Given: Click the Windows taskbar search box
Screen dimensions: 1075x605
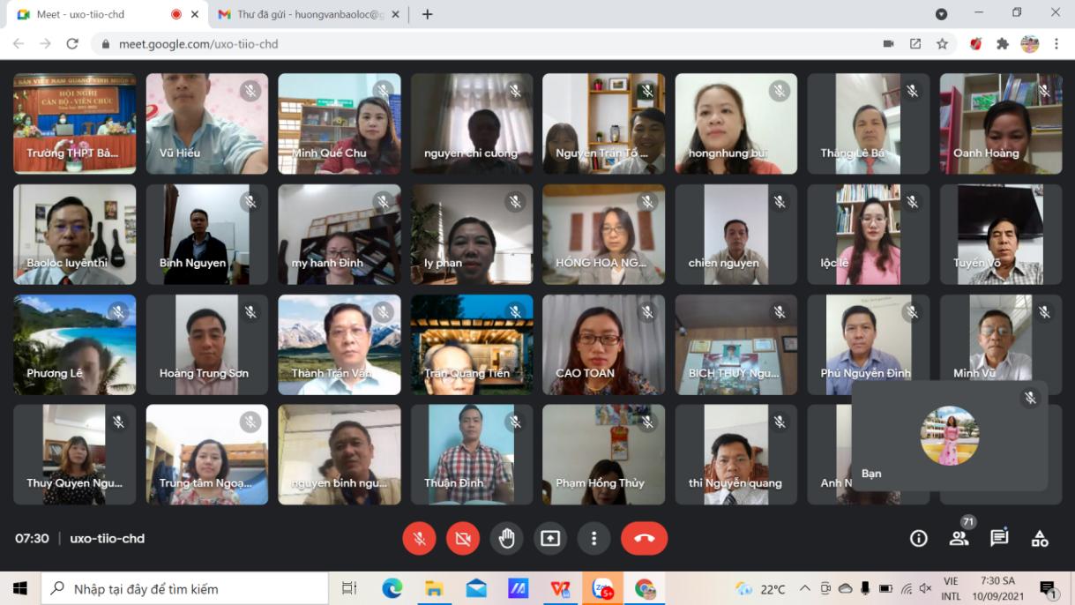Looking at the screenshot, I should tap(185, 588).
